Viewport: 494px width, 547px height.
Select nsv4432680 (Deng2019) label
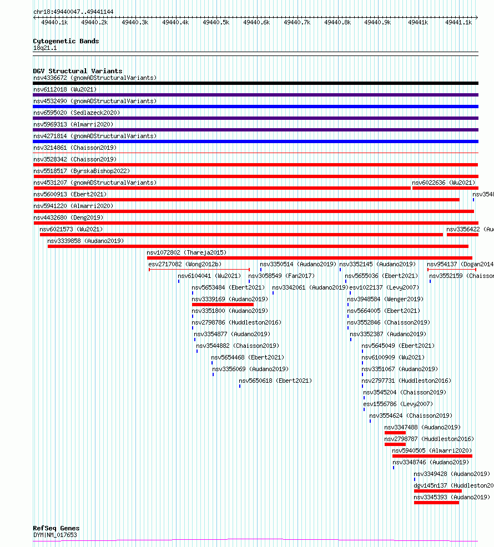point(68,217)
